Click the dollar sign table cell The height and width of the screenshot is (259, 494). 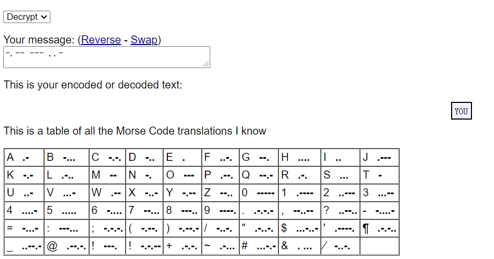click(299, 228)
